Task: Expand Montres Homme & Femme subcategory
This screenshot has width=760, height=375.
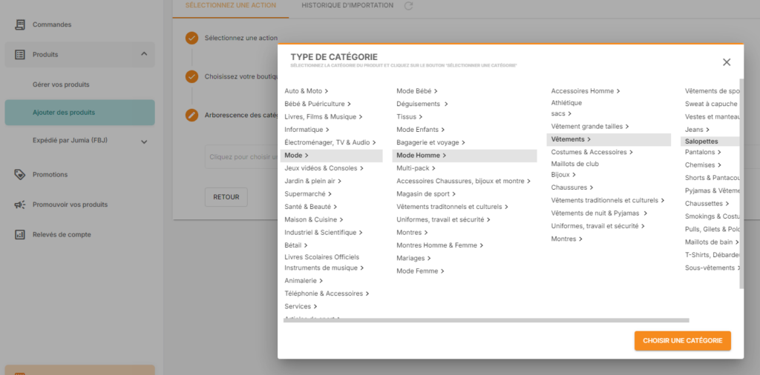Action: [440, 245]
